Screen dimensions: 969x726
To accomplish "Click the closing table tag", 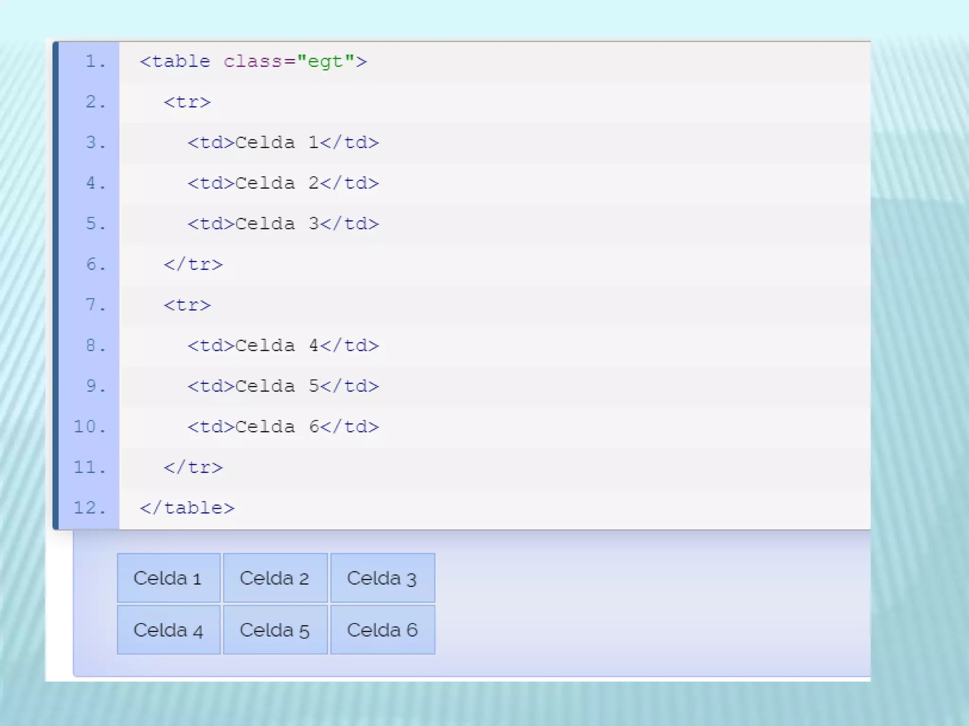I will click(x=187, y=508).
